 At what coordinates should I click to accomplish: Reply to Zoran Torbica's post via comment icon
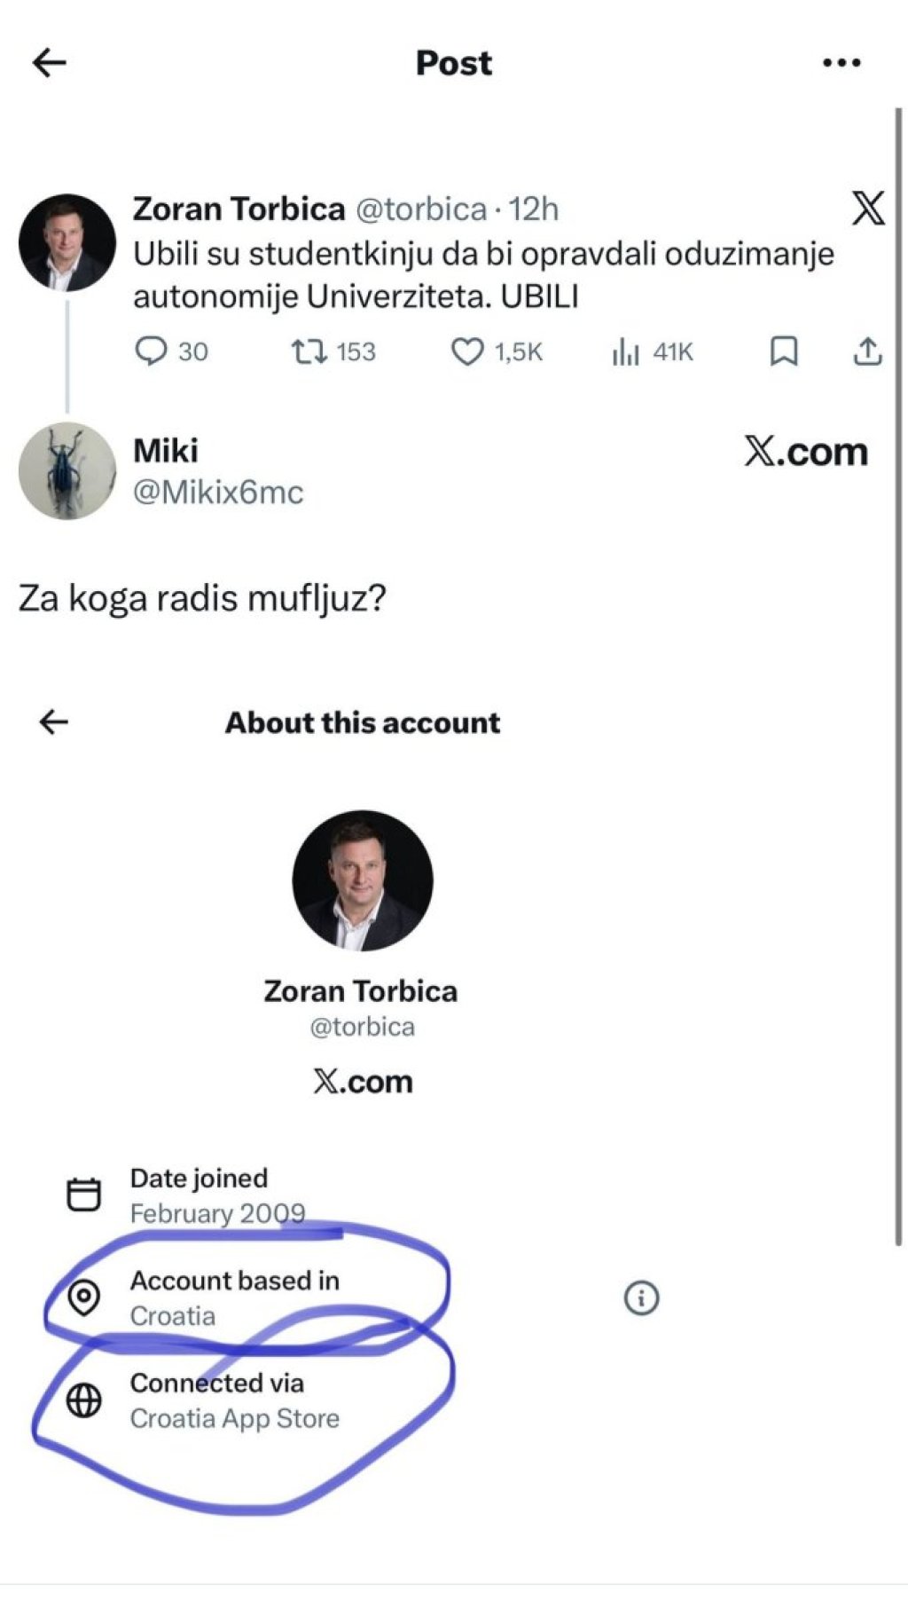(151, 352)
